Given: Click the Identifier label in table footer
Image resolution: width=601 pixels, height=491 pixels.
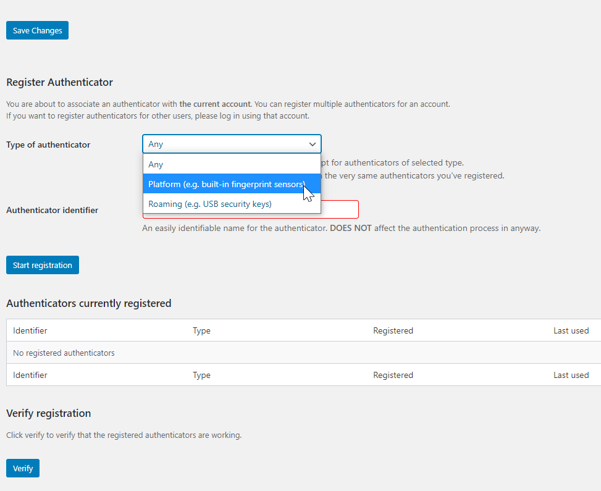Looking at the screenshot, I should click(30, 375).
